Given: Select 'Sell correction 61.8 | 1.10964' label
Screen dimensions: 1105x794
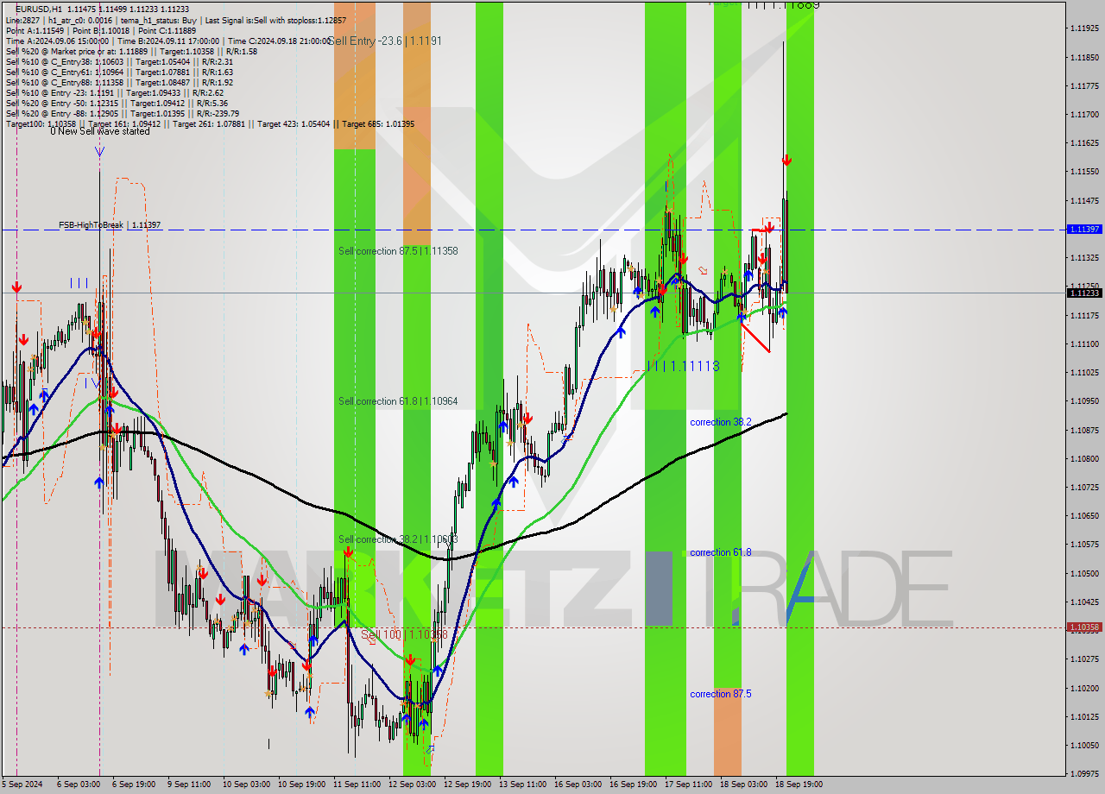Looking at the screenshot, I should click(398, 401).
